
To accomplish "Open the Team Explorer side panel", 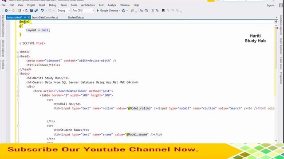I will click(281, 46).
